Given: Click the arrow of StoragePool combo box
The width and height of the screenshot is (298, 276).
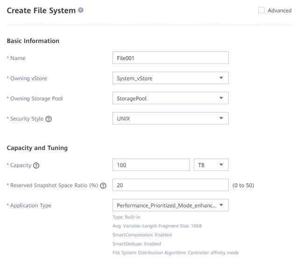Looking at the screenshot, I should click(x=221, y=98).
